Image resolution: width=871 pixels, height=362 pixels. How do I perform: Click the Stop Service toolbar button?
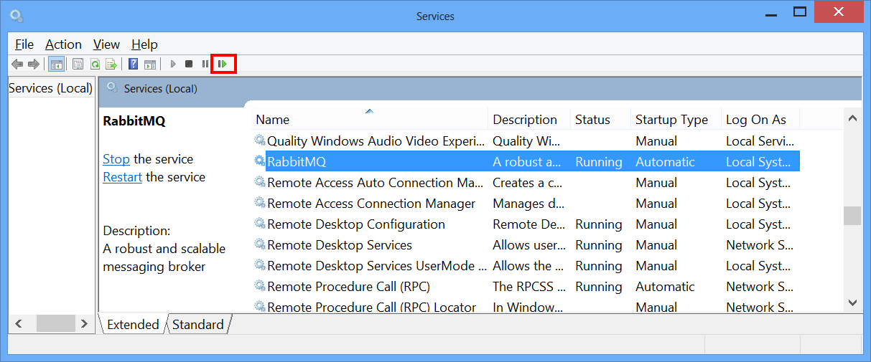point(189,65)
